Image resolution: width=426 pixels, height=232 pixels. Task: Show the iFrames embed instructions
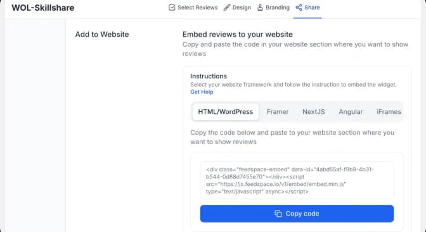tap(389, 112)
